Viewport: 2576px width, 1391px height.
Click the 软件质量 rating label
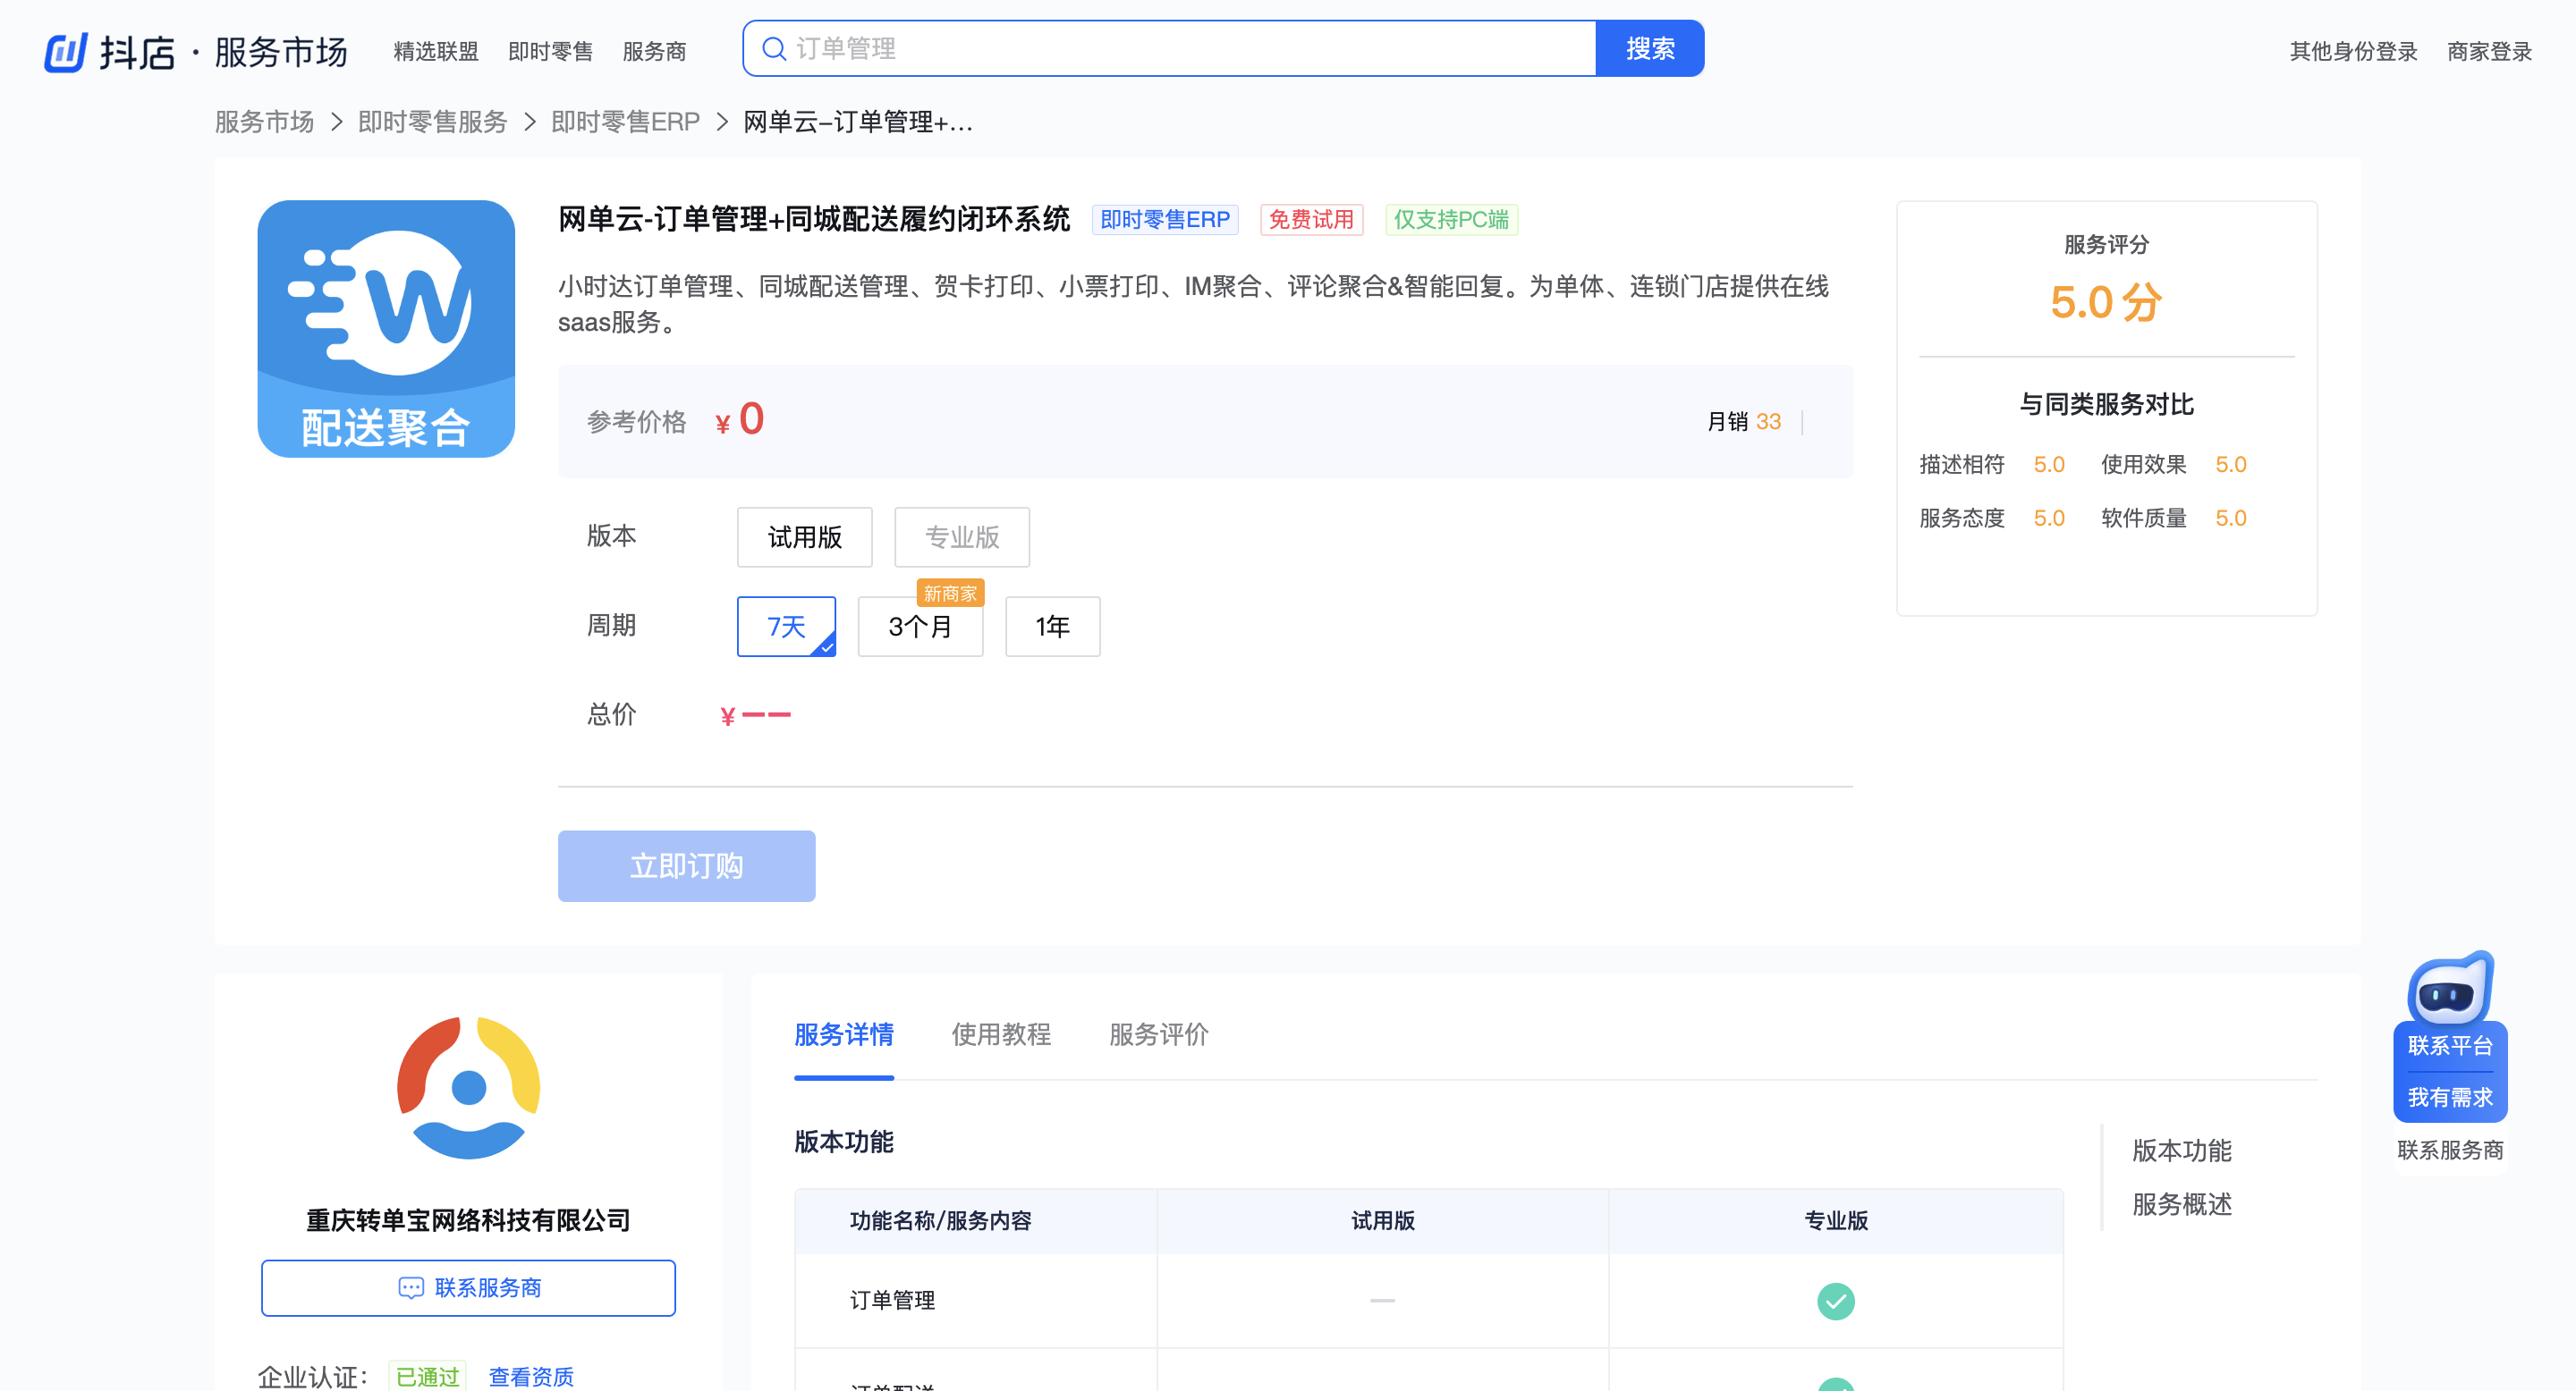(x=2143, y=518)
